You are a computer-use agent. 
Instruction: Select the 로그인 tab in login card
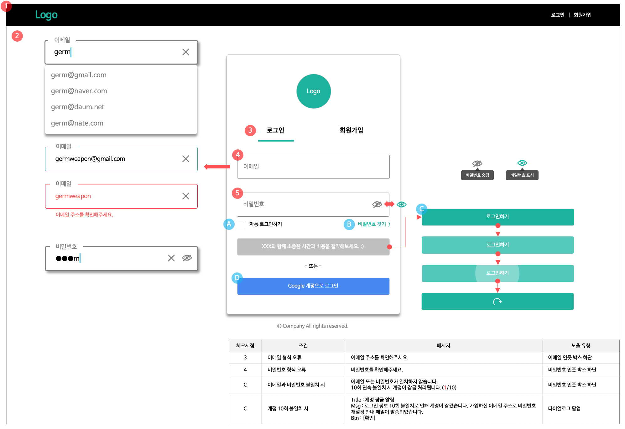pos(275,130)
